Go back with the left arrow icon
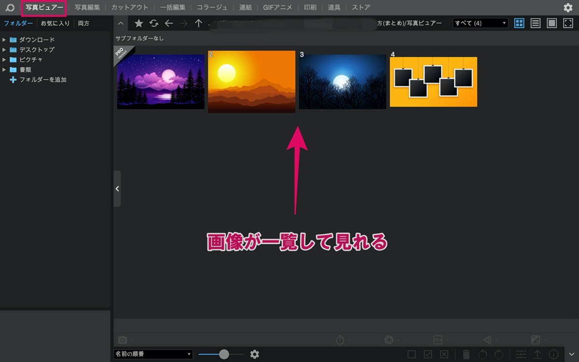 point(168,23)
